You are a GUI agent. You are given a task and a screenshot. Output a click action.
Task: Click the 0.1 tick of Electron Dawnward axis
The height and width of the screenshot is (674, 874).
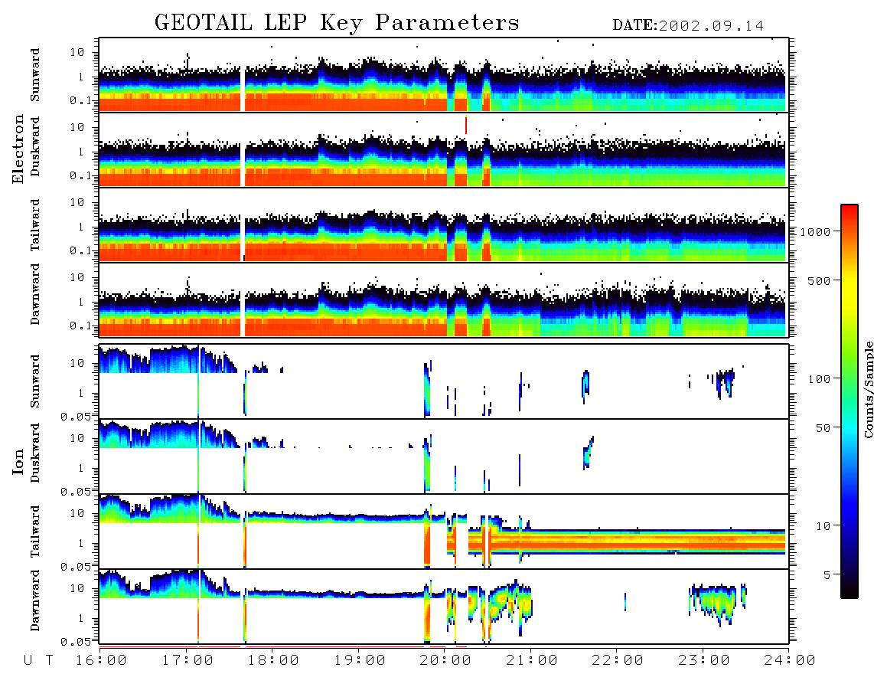pyautogui.click(x=80, y=326)
